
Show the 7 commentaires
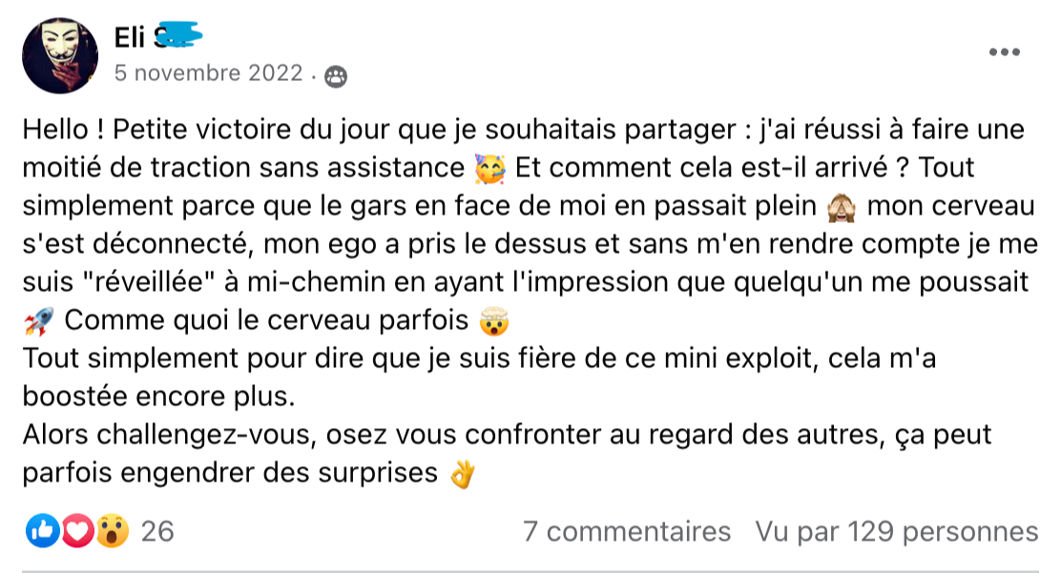[627, 531]
